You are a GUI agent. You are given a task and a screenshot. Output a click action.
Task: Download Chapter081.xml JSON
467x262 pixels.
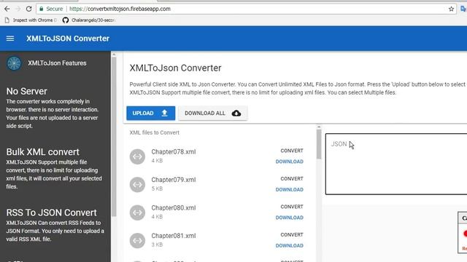[x=289, y=246]
